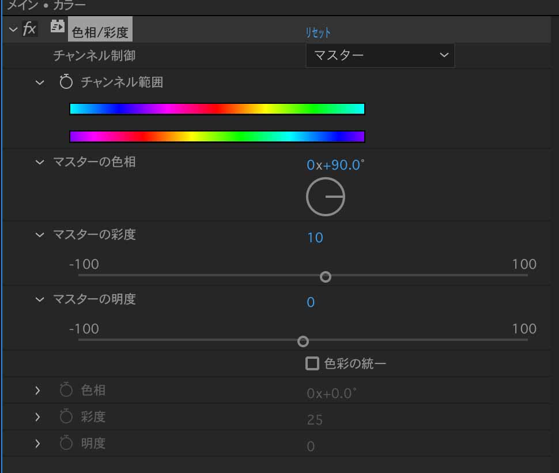559x473 pixels.
Task: Enable the 色彩の統一 checkbox
Action: coord(312,363)
